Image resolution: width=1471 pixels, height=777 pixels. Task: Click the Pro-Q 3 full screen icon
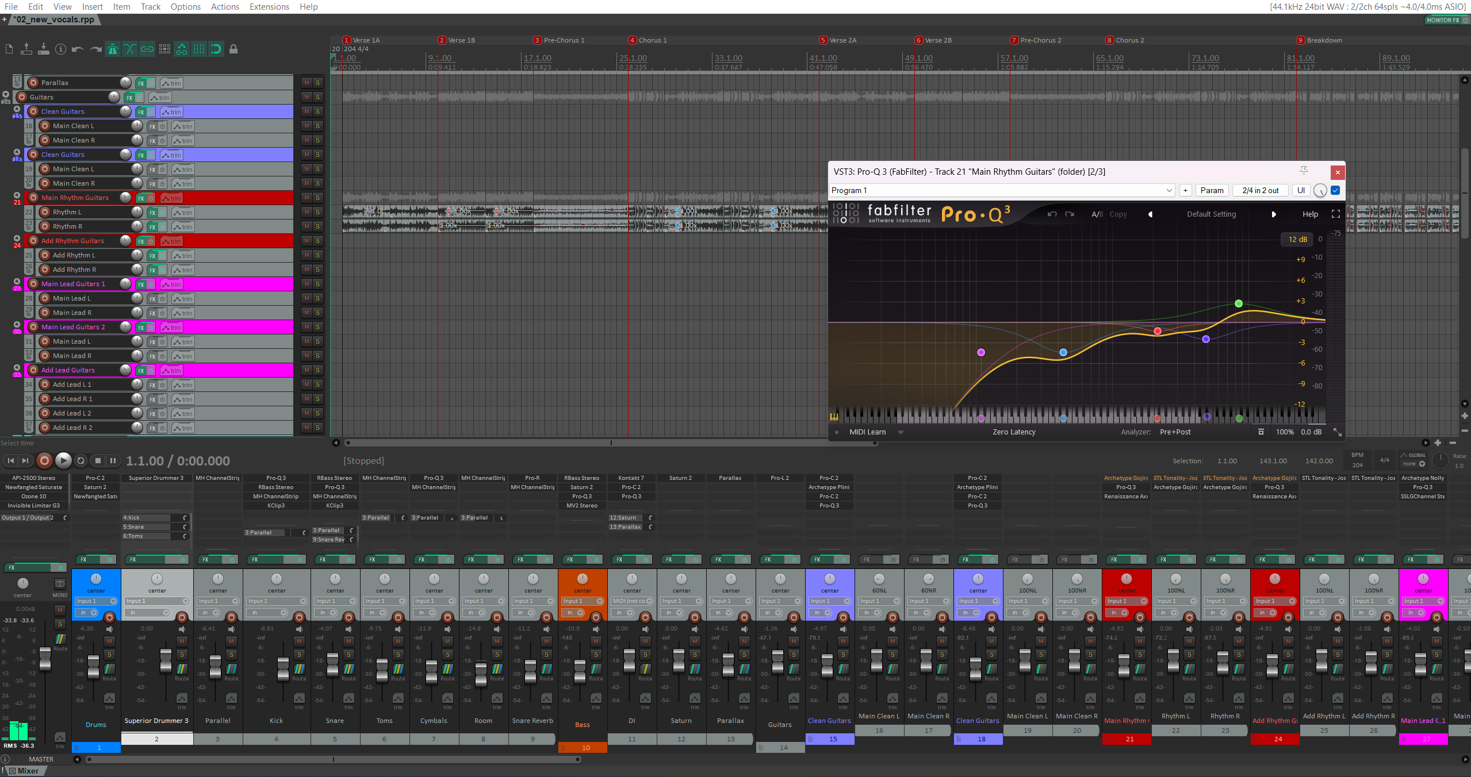click(1336, 214)
